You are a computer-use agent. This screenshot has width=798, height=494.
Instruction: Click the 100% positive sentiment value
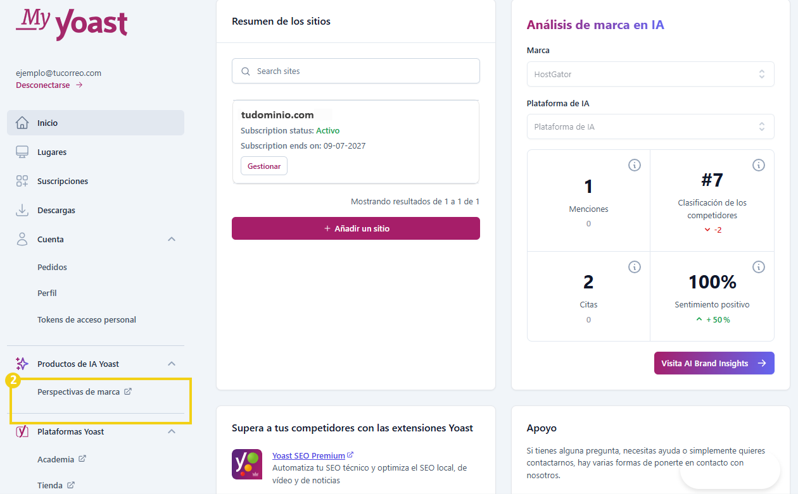pos(712,281)
